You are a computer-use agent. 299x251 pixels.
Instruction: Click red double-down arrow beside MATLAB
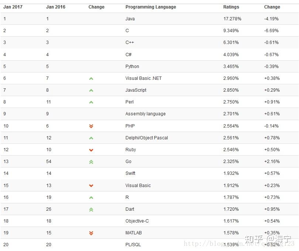click(x=91, y=233)
